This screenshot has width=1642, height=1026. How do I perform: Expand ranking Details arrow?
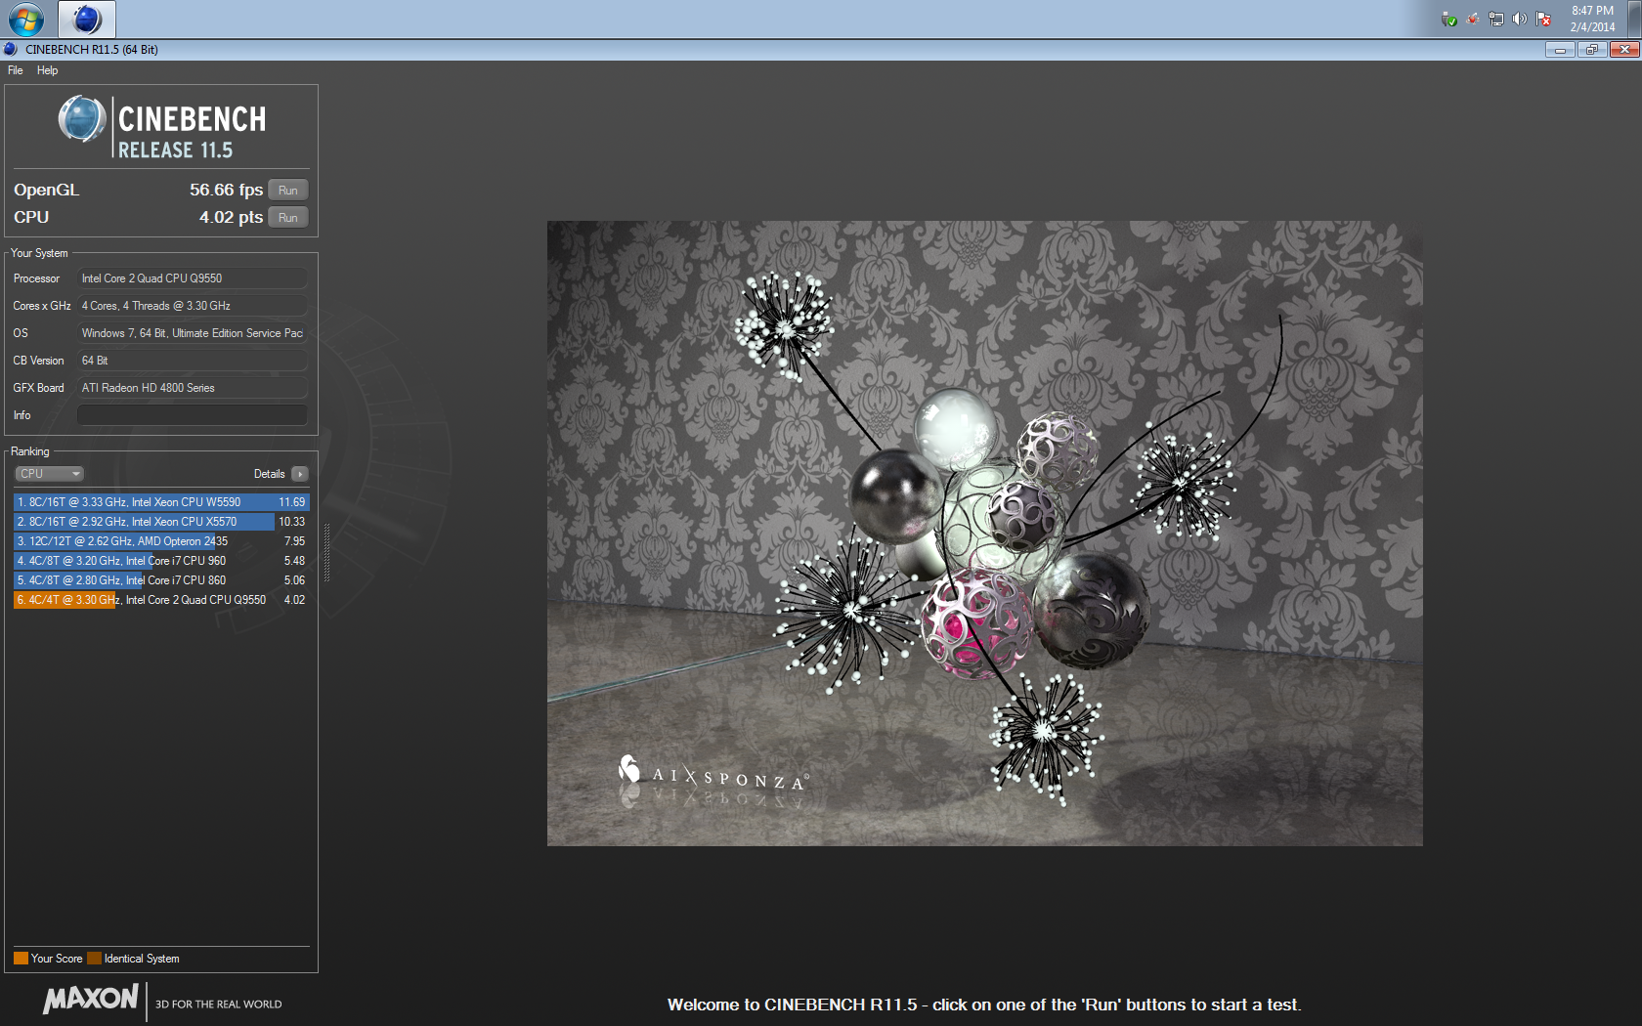[x=300, y=474]
